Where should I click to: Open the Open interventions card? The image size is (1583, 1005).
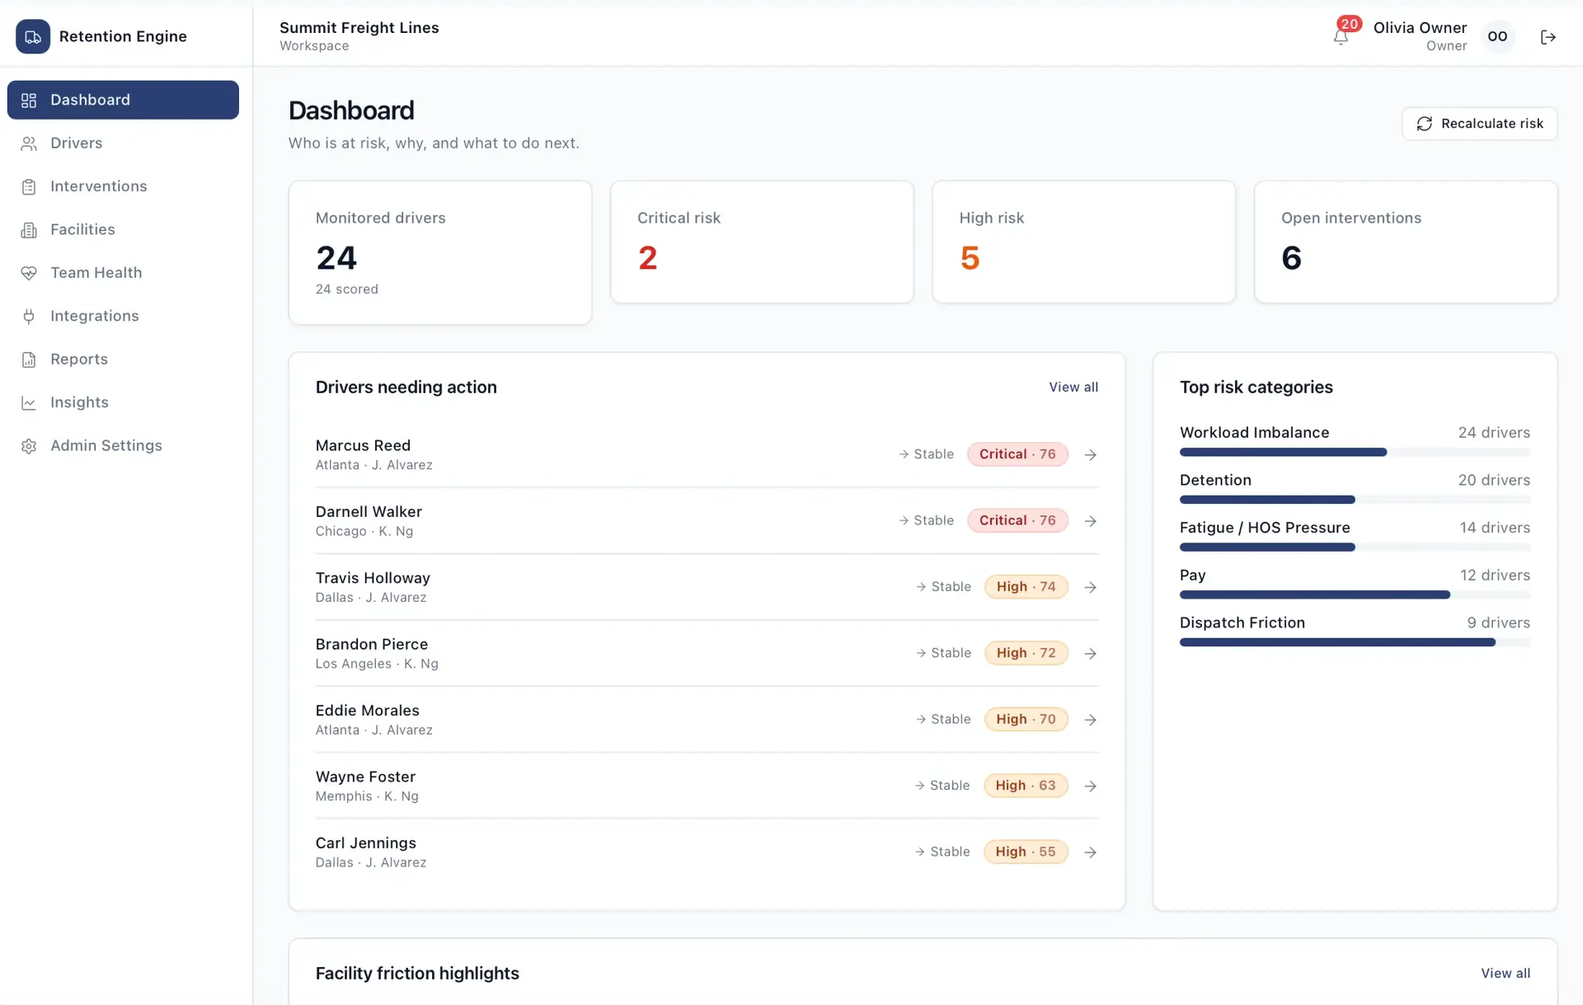point(1406,242)
